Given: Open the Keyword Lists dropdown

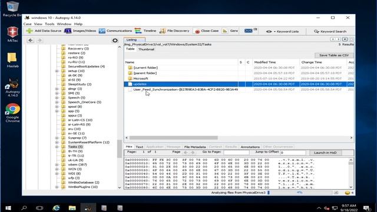Looking at the screenshot, I should [x=283, y=31].
